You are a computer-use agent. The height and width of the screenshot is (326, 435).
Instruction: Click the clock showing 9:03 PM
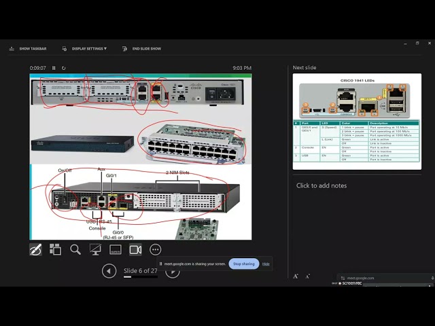(x=242, y=68)
